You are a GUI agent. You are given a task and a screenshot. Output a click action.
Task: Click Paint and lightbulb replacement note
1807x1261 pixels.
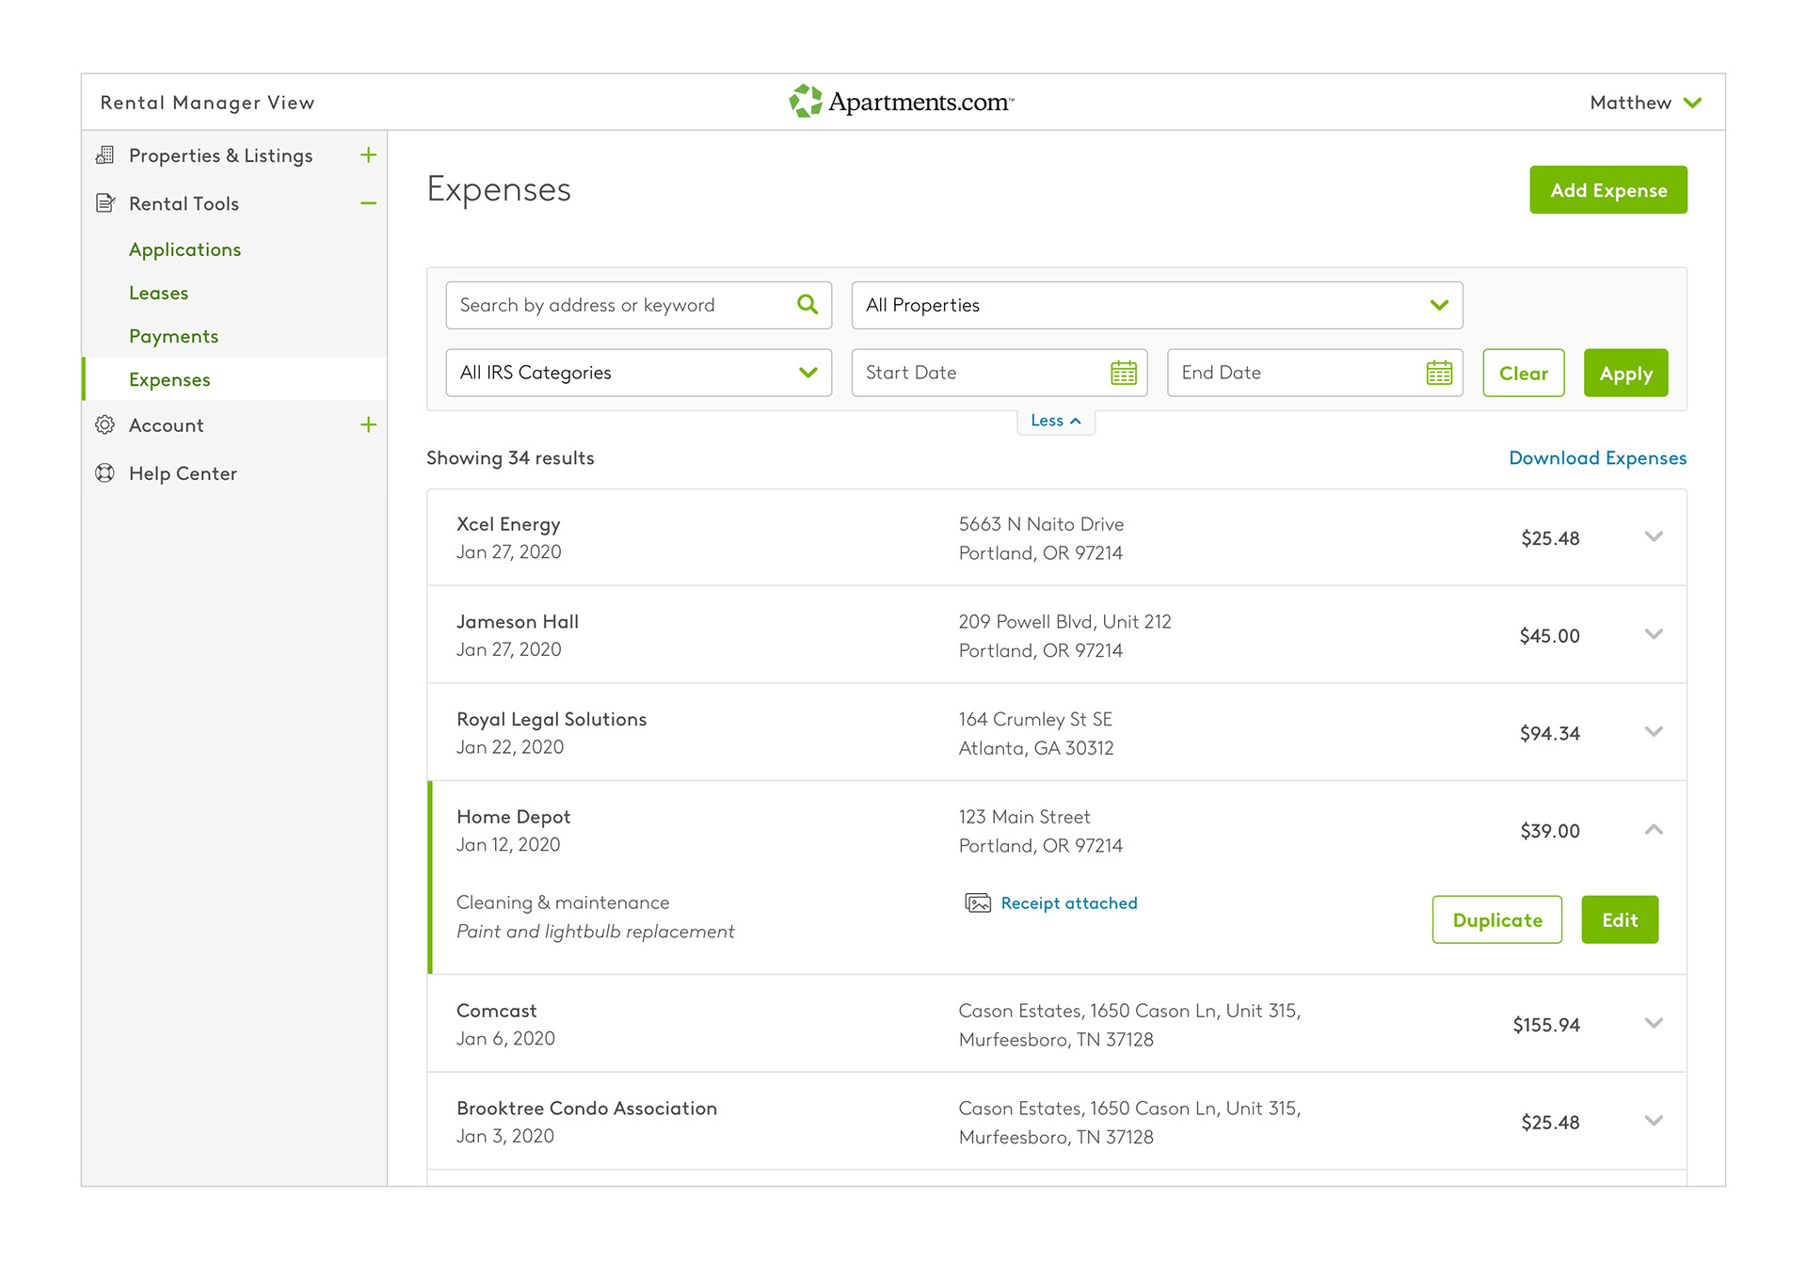(595, 932)
